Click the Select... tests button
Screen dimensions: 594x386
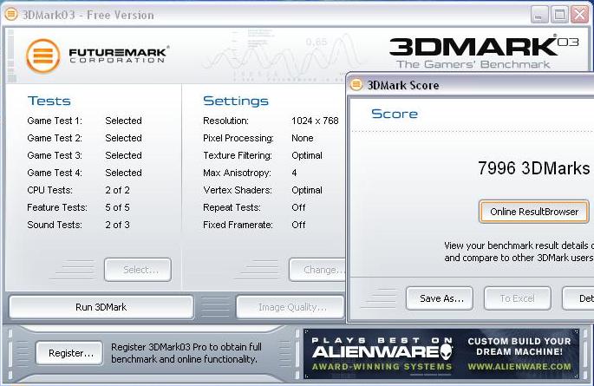(138, 270)
